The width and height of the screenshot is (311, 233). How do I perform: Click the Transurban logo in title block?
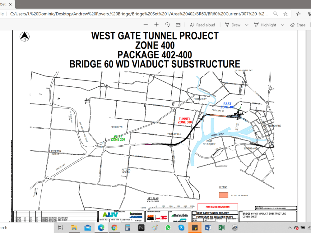click(x=179, y=215)
